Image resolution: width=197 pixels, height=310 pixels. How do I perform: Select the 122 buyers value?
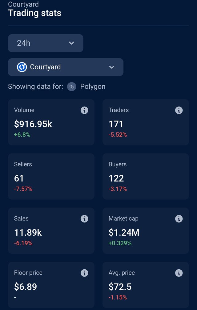(116, 178)
